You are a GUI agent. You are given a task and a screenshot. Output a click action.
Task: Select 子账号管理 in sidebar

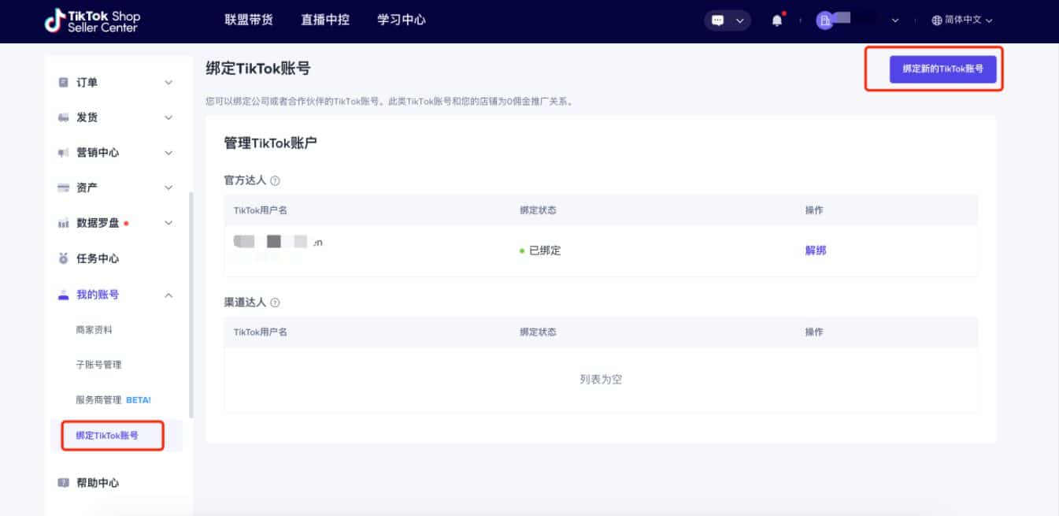pos(98,365)
